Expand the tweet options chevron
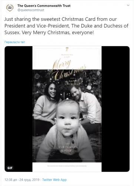This screenshot has width=134, height=186. coord(128,5)
